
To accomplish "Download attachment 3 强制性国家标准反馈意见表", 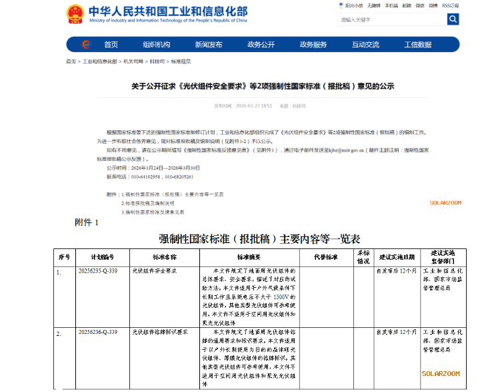I will (x=155, y=212).
